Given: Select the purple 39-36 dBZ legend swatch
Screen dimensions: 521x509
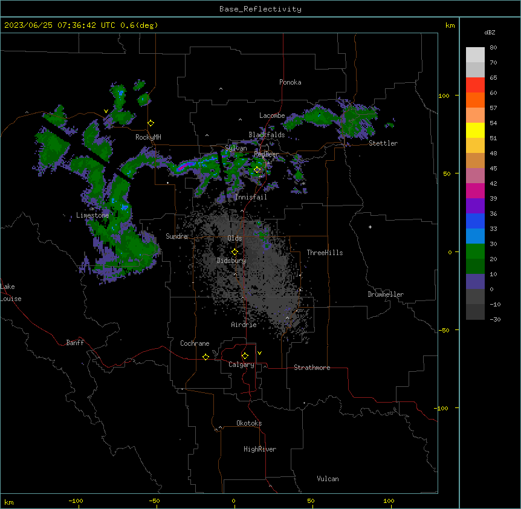Looking at the screenshot, I should pyautogui.click(x=475, y=206).
